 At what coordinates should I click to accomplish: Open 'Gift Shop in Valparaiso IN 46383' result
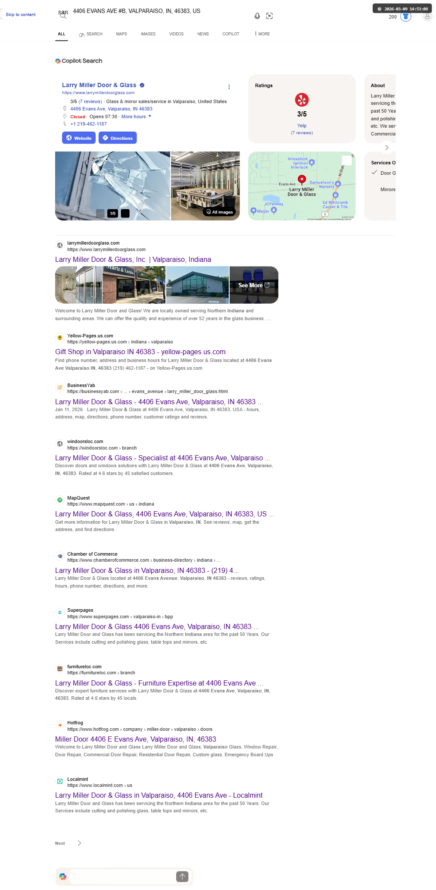click(x=140, y=352)
